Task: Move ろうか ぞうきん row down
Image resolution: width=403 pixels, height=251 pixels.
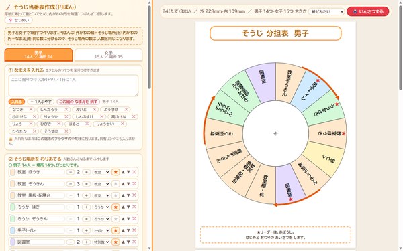Action: pyautogui.click(x=128, y=218)
